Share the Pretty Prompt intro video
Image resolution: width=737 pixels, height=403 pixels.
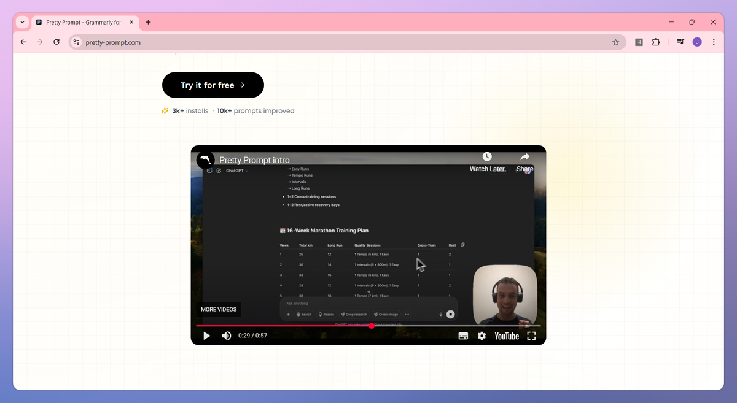pyautogui.click(x=524, y=162)
